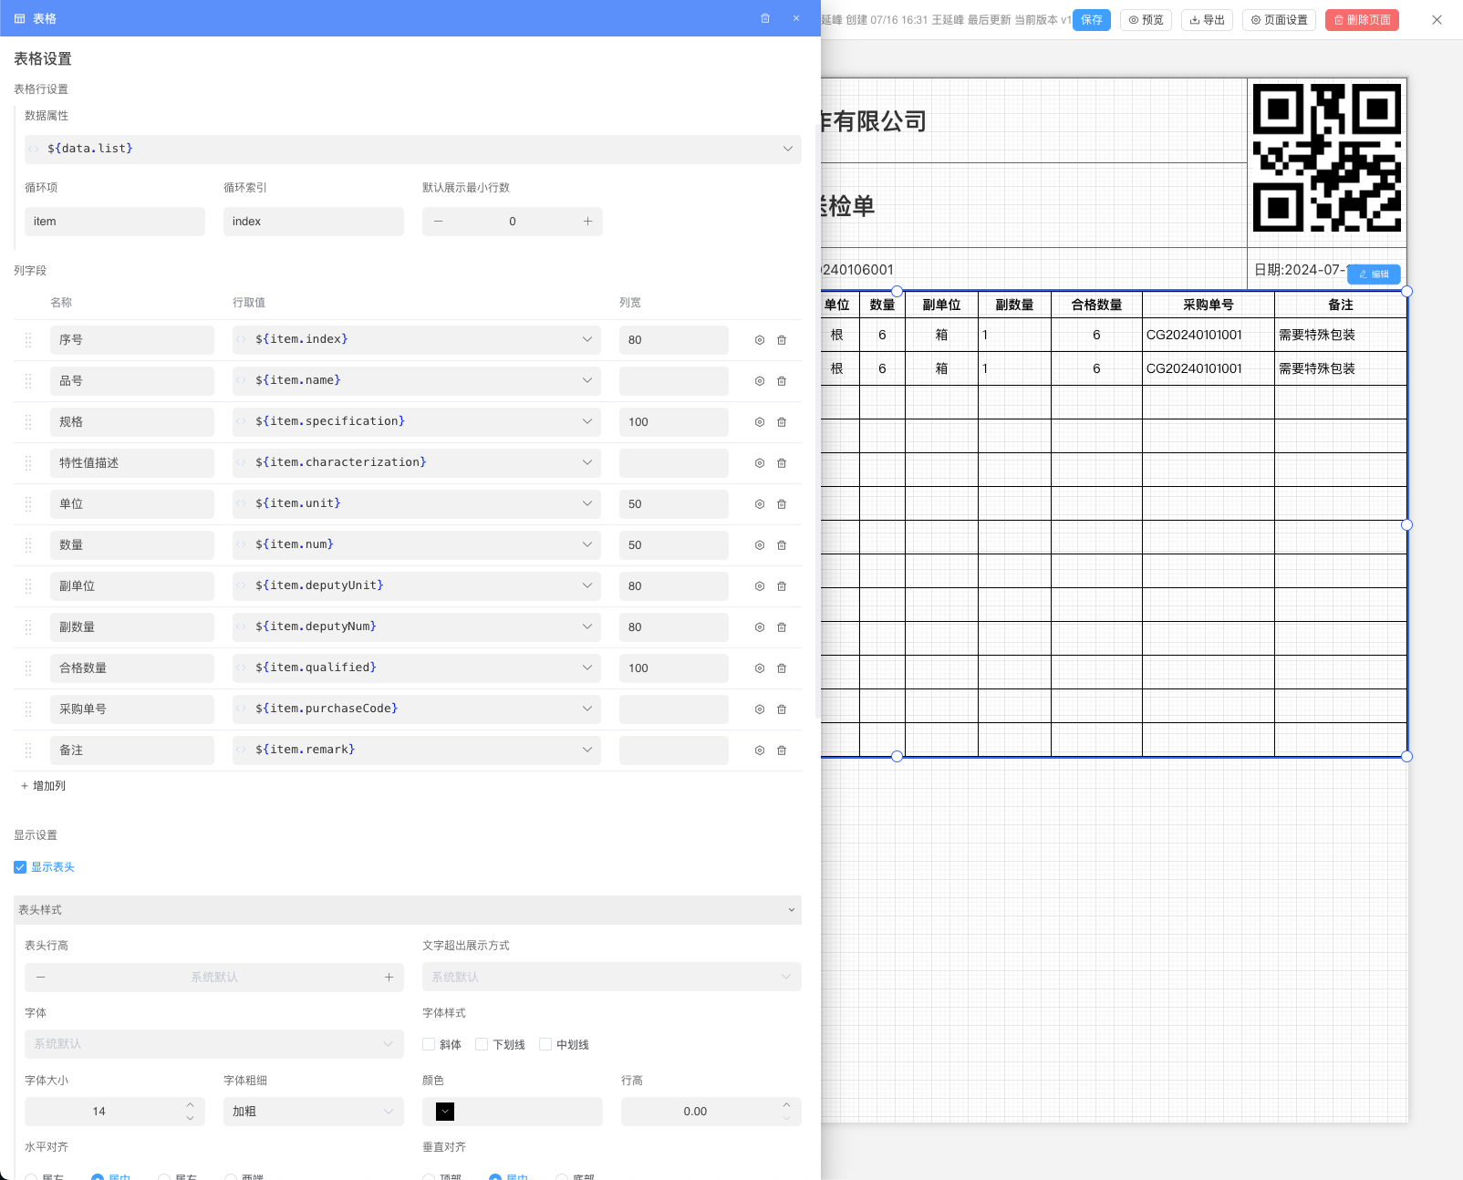Click the drag handle of the 品号 row

click(28, 380)
